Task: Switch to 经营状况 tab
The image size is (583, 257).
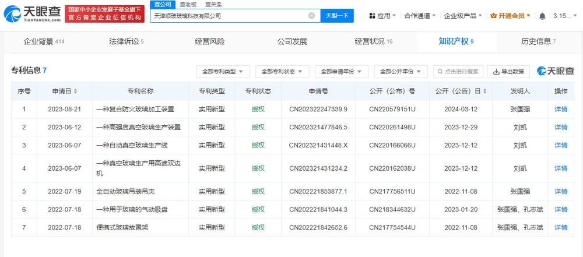Action: click(373, 41)
